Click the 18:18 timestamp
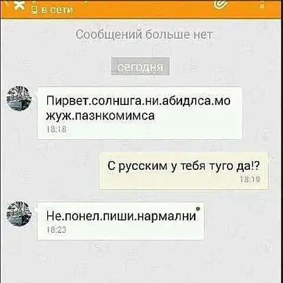This screenshot has height=283, width=283. pos(57,129)
